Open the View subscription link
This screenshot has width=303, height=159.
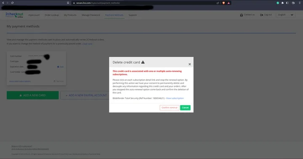click(x=175, y=98)
